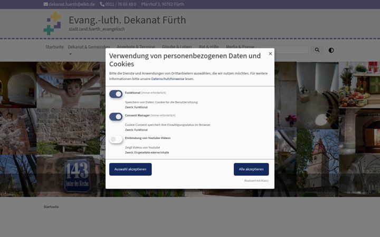The height and width of the screenshot is (237, 380).
Task: Open Realisiert mit Klaro link
Action: tap(256, 181)
